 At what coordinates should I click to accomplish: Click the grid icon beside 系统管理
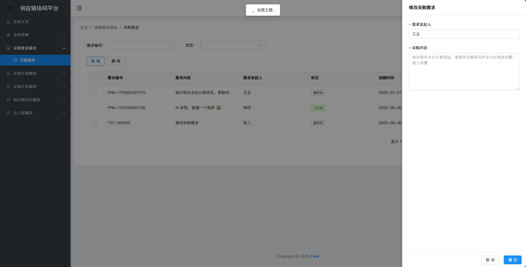9,35
